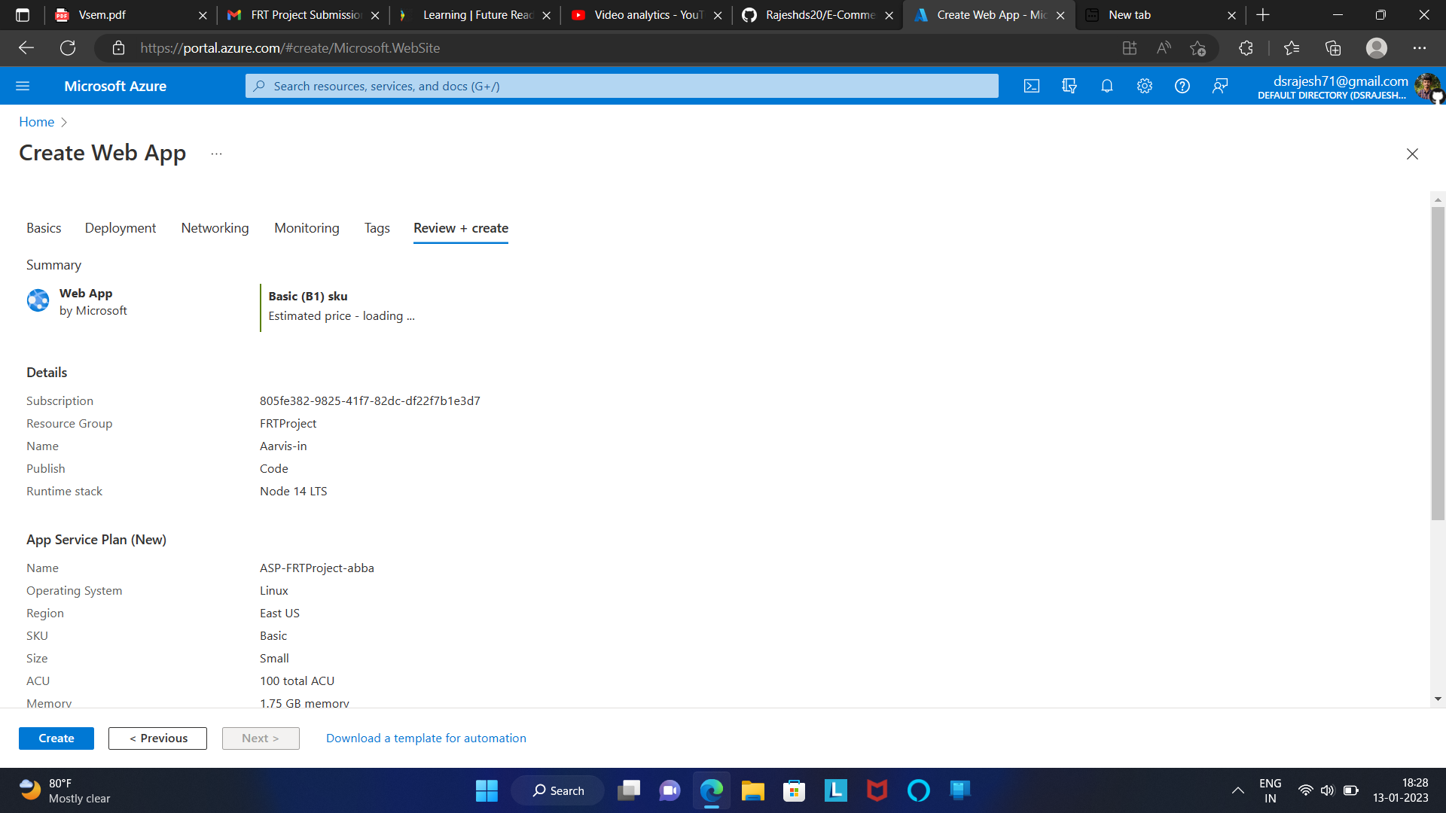Open browser Extensions puzzle icon
This screenshot has width=1446, height=813.
point(1246,48)
